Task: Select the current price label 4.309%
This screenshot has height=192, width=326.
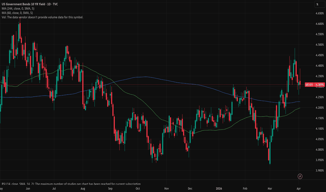Action: point(320,84)
